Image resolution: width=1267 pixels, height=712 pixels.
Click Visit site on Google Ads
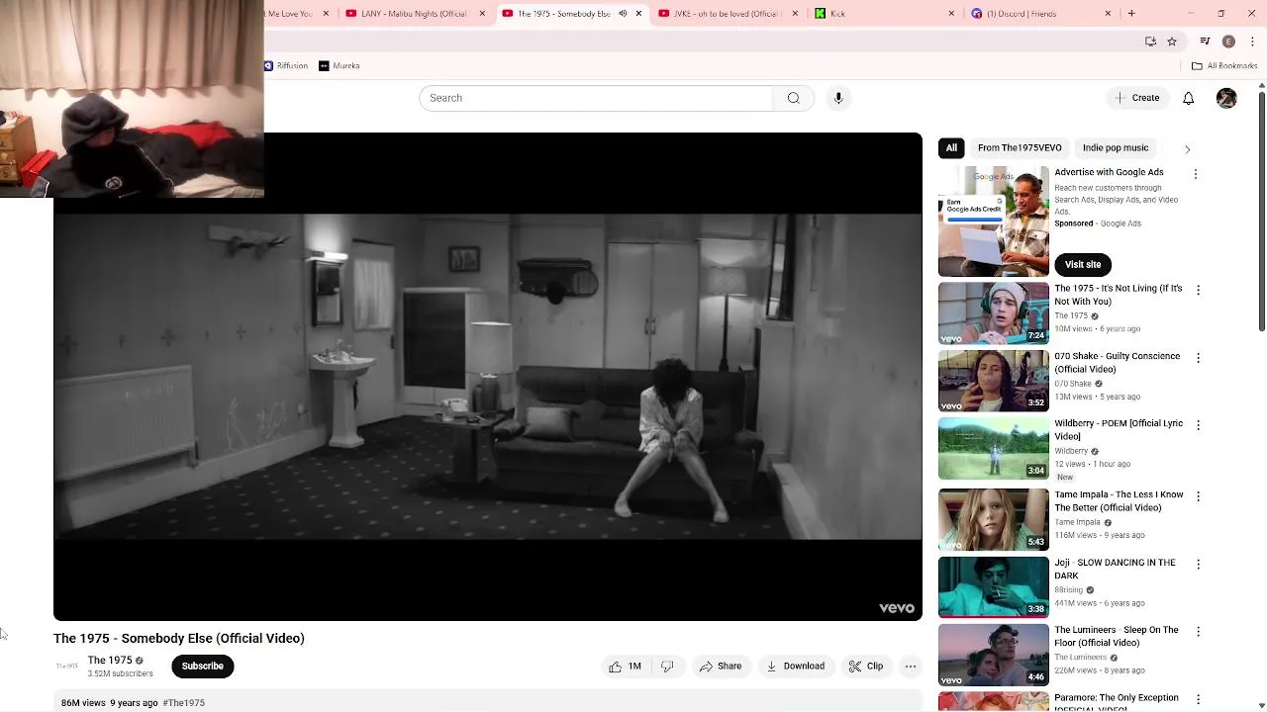1083,264
